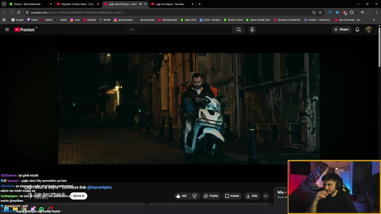The image size is (381, 214).
Task: Open the apps grid in bookmarks bar
Action: pos(4,20)
